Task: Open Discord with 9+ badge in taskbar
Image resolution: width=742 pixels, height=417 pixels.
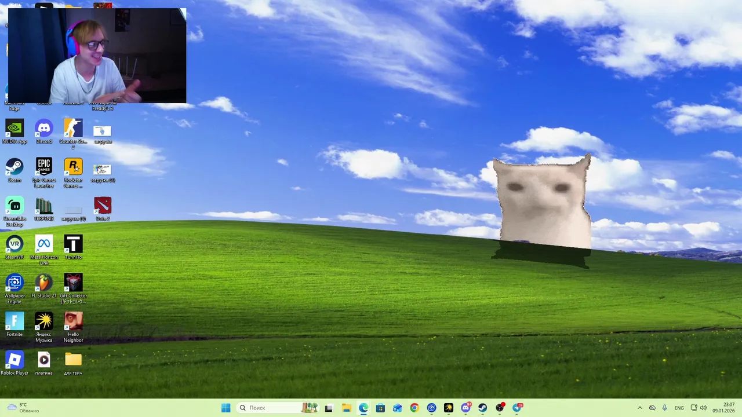Action: click(x=465, y=408)
